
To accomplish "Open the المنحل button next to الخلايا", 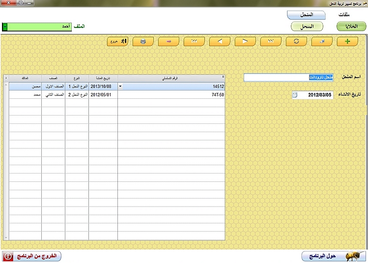I will click(307, 26).
